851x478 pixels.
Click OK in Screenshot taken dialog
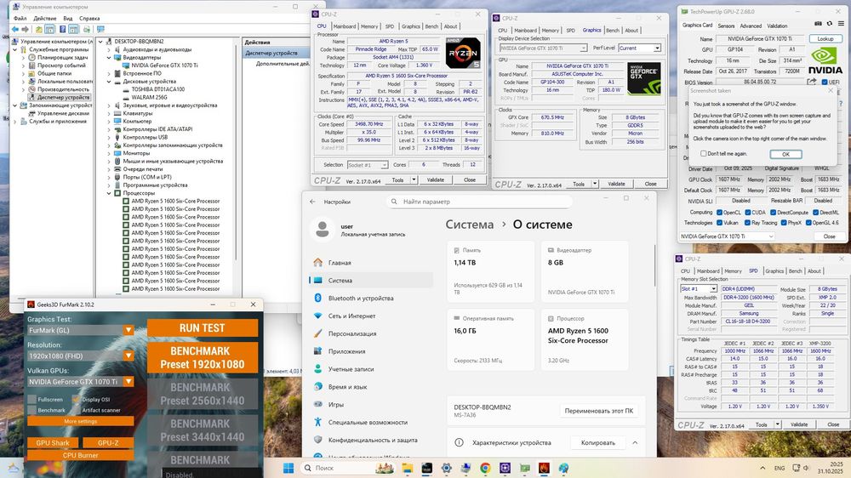coord(785,154)
